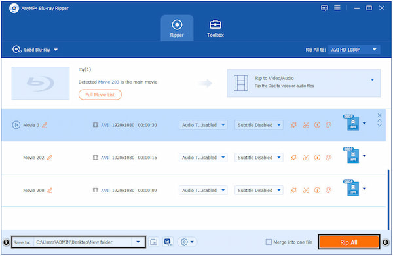Check Merge into one file
393x256 pixels.
pos(269,242)
